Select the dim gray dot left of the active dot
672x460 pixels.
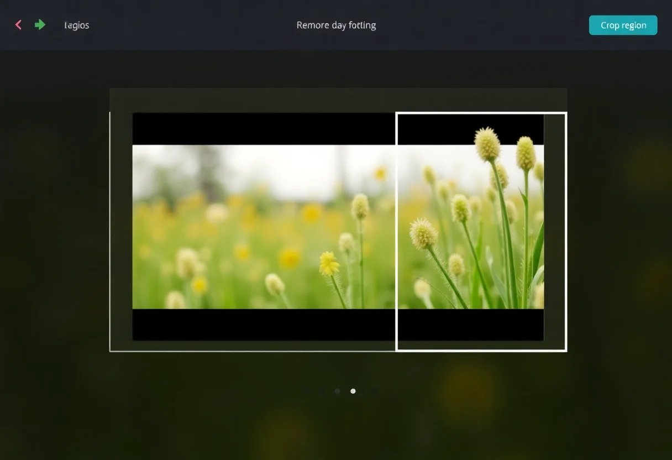[x=337, y=391]
